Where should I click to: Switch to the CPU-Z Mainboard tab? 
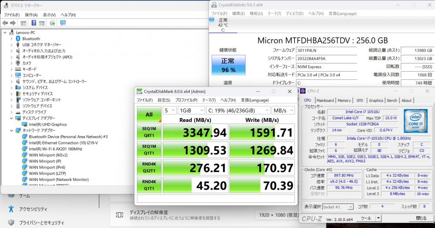325,101
